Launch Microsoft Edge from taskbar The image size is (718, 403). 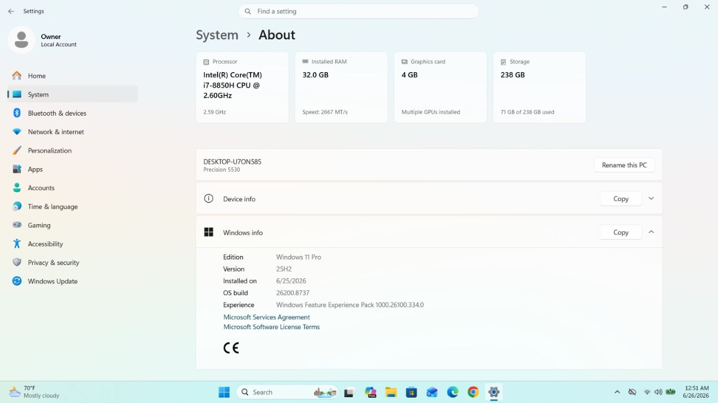[453, 392]
